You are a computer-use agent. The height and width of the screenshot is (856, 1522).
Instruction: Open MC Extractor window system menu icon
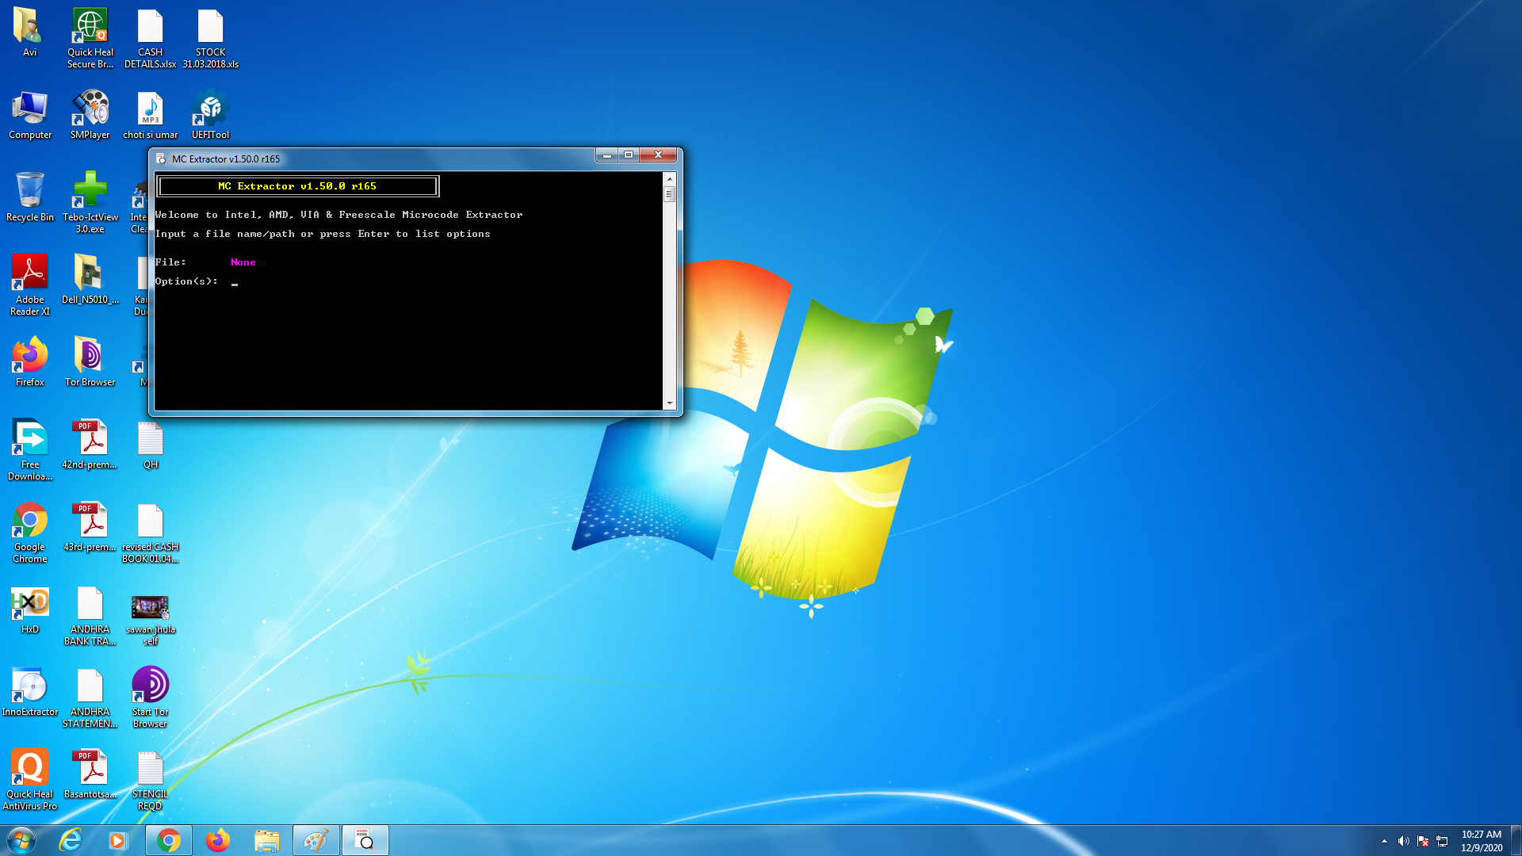tap(161, 159)
